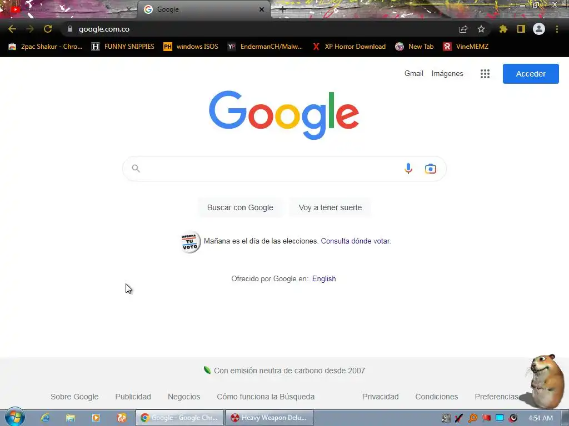Open Publicidad footer link
This screenshot has width=569, height=426.
click(x=133, y=397)
